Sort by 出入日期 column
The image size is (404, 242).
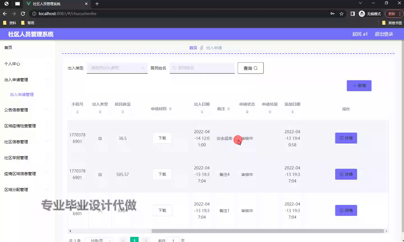pos(202,112)
